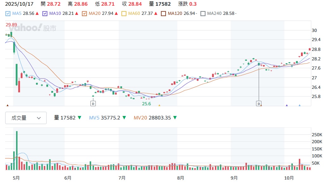Click the brown triangle marker near May

(x=8, y=106)
